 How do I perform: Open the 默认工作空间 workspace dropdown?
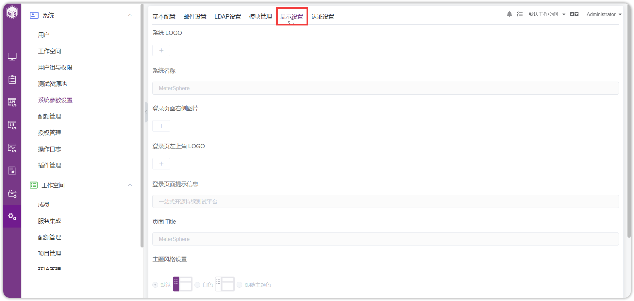tap(547, 14)
